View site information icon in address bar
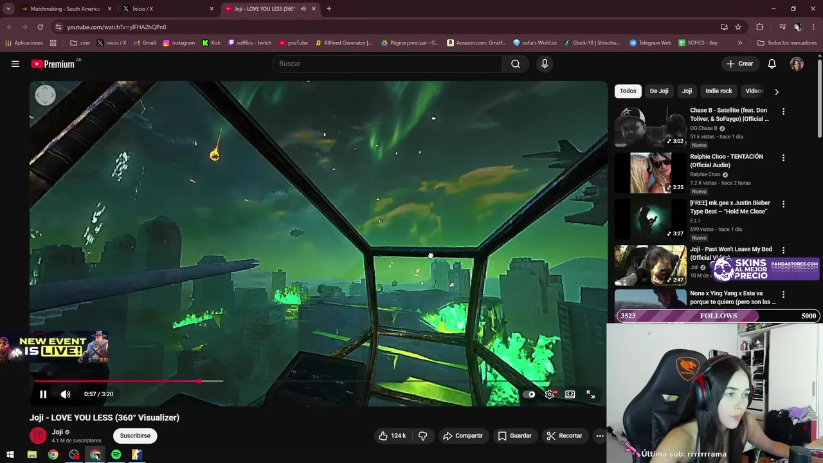Viewport: 823px width, 463px height. (x=59, y=27)
